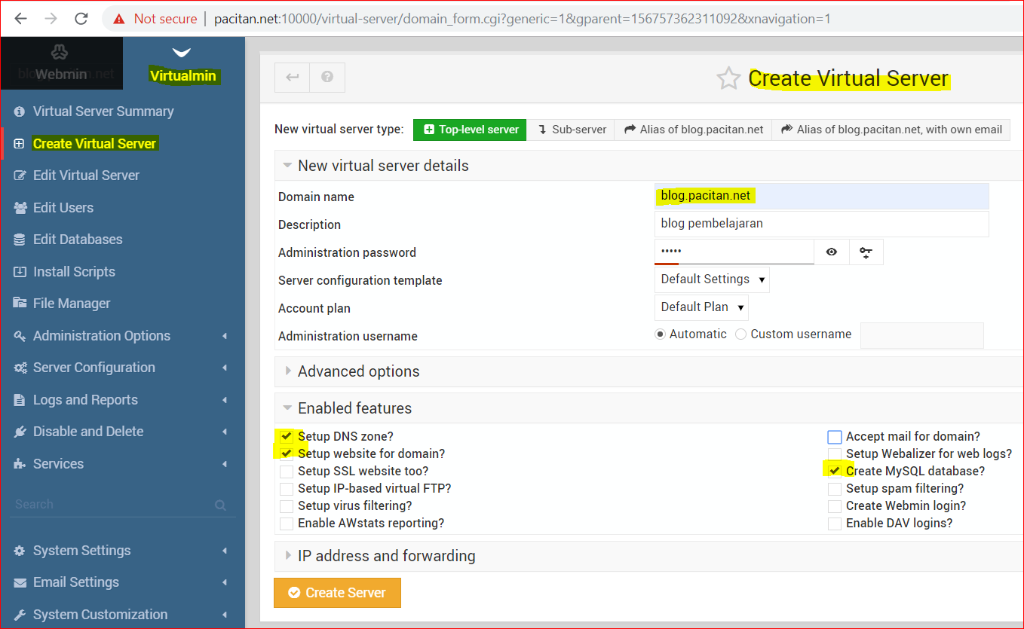Click the favorite star icon beside the title
1024x629 pixels.
[x=728, y=78]
